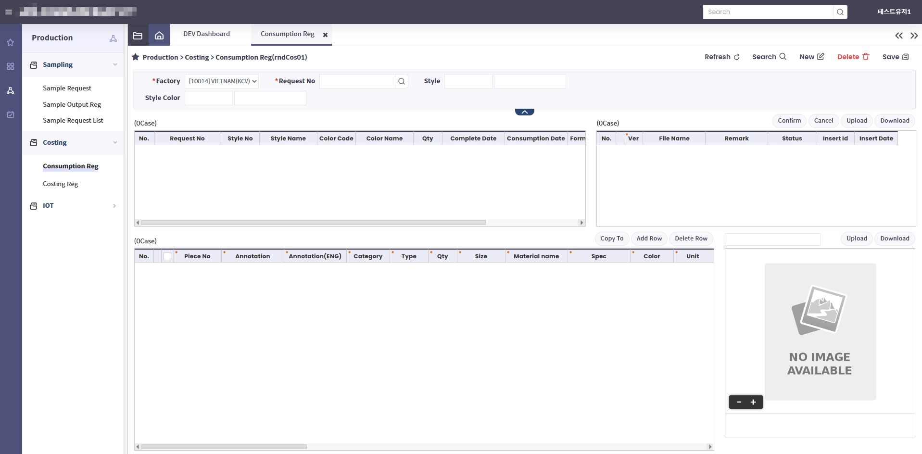Click the Add Row button

[649, 239]
